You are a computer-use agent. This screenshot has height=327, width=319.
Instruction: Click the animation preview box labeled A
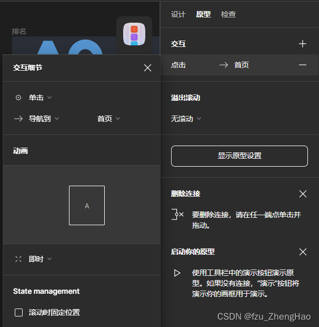pos(87,205)
